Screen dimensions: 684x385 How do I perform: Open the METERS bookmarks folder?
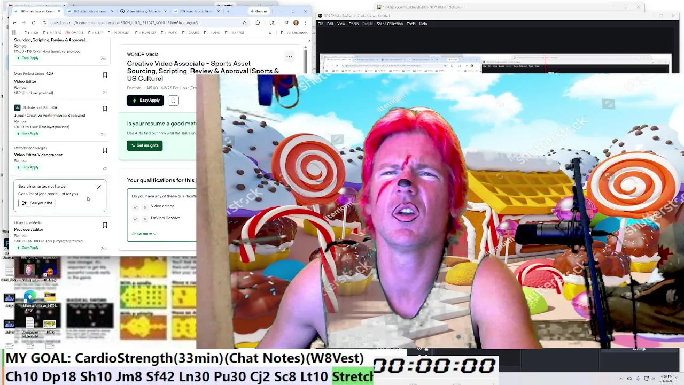(x=52, y=33)
